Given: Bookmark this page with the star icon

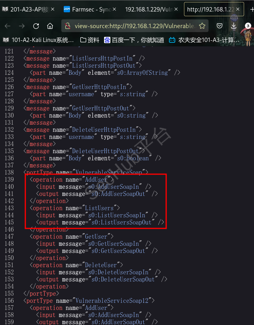Looking at the screenshot, I should point(202,26).
